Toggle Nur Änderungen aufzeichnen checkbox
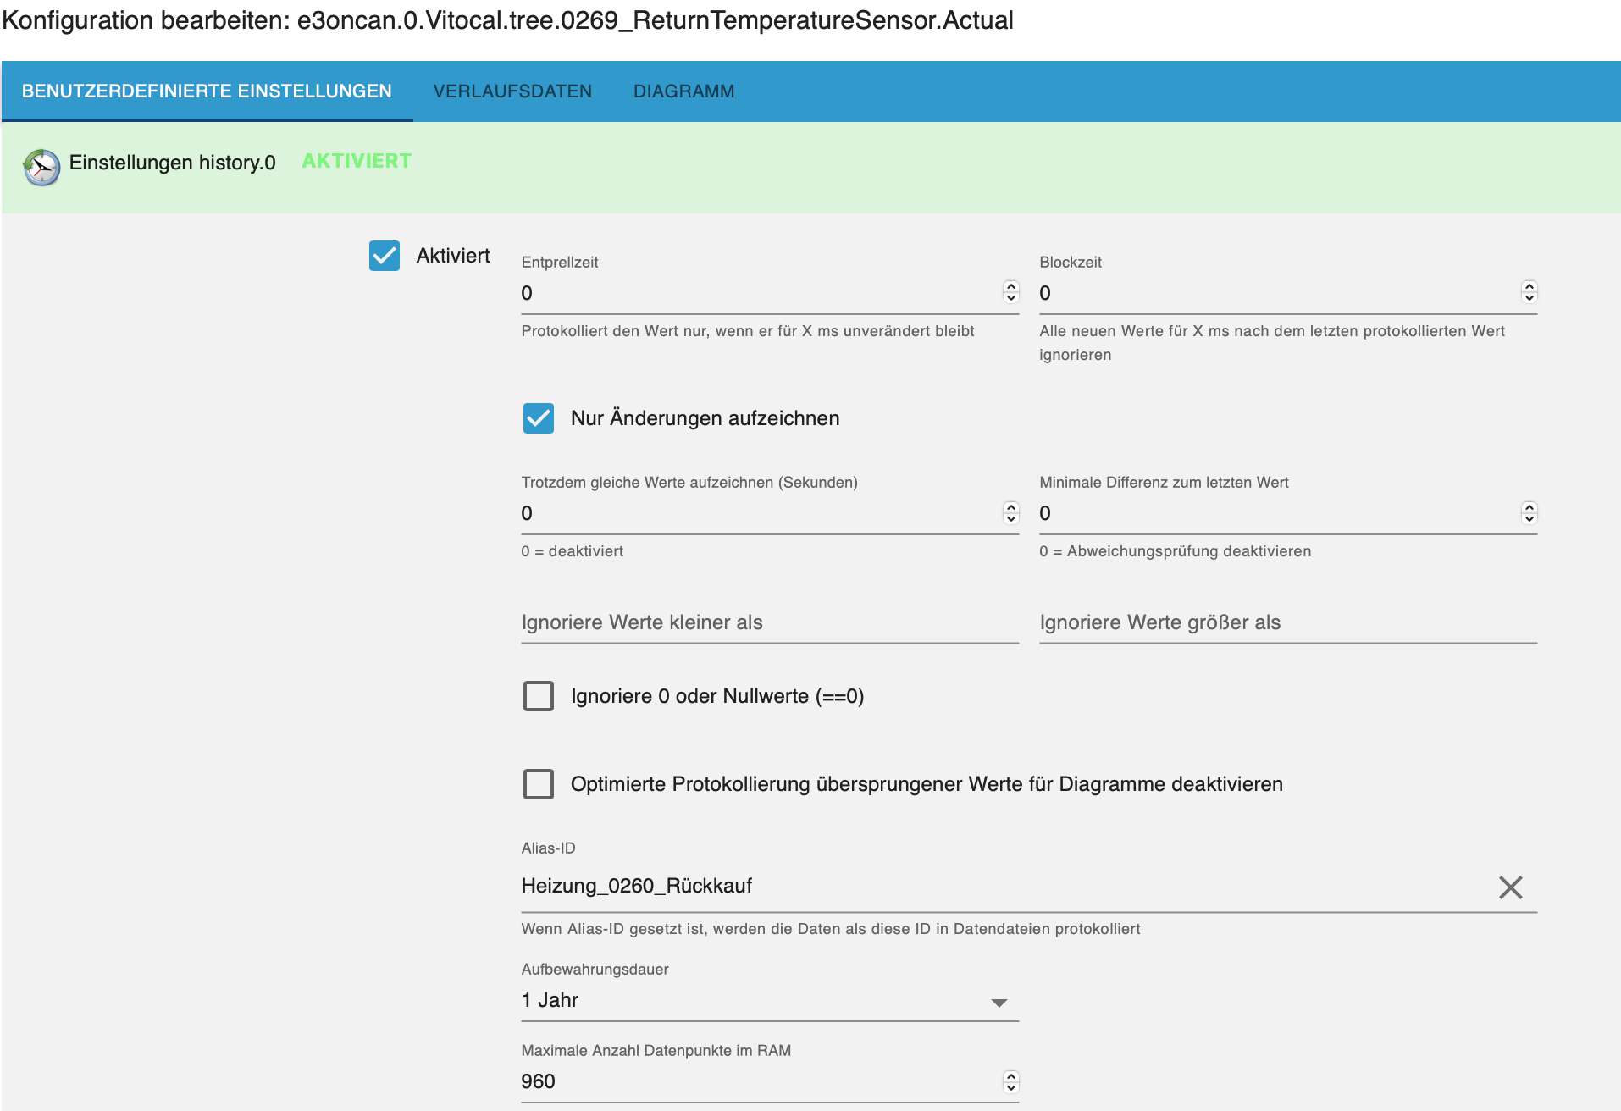This screenshot has height=1111, width=1621. 539,418
